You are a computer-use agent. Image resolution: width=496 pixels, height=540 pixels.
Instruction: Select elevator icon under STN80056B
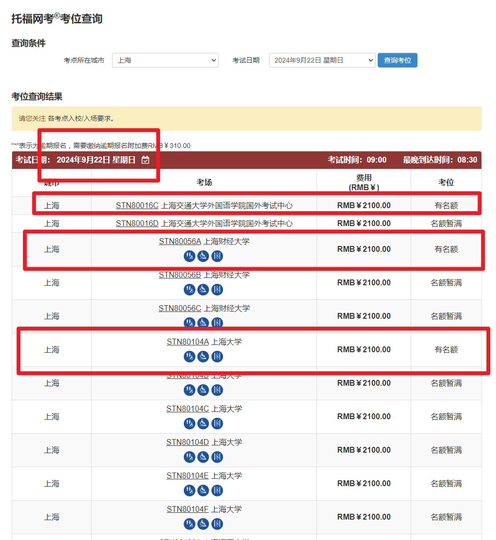(217, 289)
